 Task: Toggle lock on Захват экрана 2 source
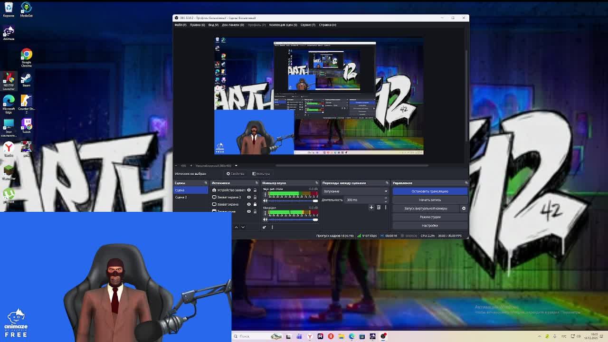pos(255,197)
